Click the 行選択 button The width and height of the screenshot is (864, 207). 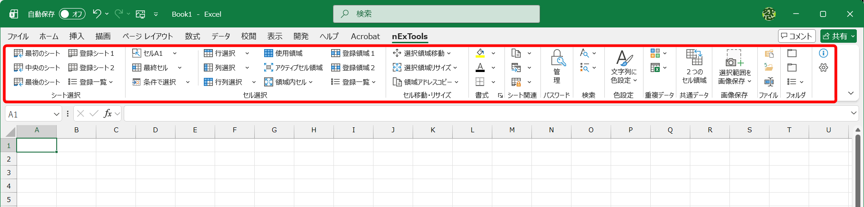220,53
